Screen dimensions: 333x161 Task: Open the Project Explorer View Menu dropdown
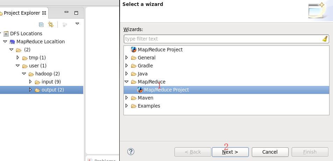point(77,24)
